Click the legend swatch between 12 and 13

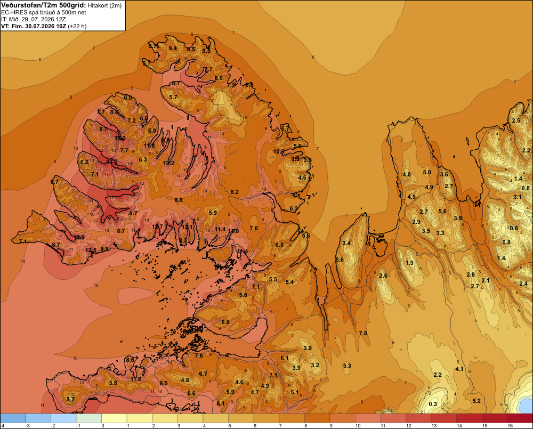418,418
